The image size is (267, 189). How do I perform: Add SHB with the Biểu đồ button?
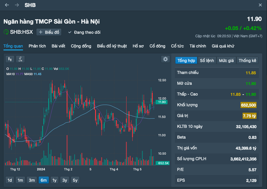(x=49, y=32)
